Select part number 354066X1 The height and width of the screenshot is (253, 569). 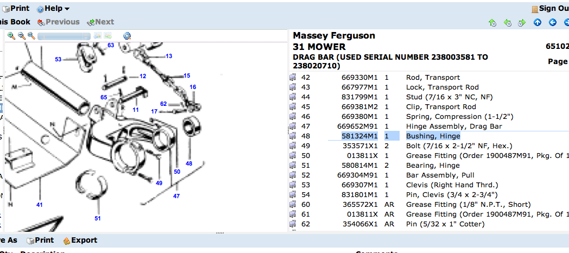click(361, 224)
